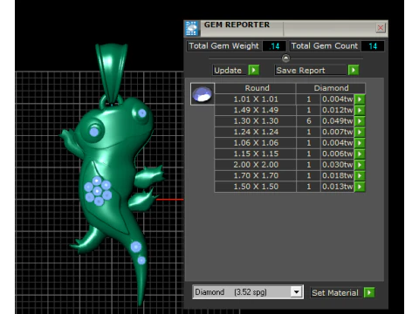Click the 0.049tw weight value
419x314 pixels.
338,121
